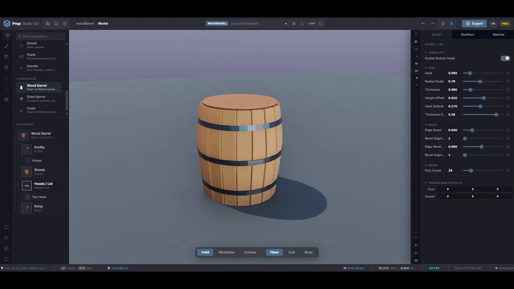
Task: Click the diamond icon in right mini toolbar
Action: [416, 78]
